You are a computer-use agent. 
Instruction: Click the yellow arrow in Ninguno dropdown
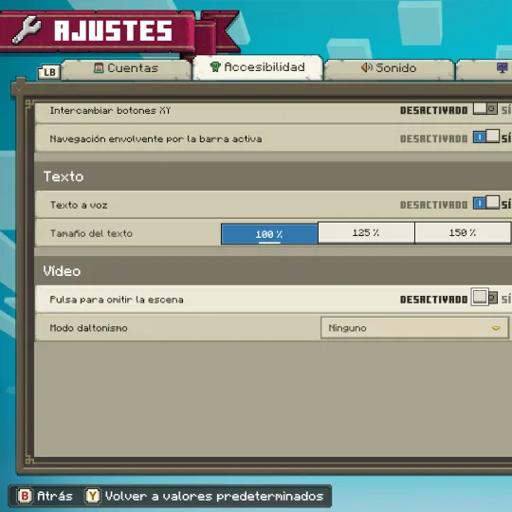point(496,328)
